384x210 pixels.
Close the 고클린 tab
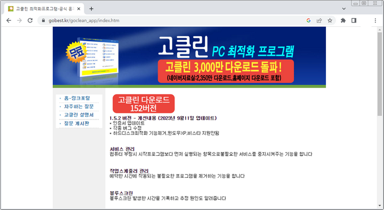tap(78, 9)
